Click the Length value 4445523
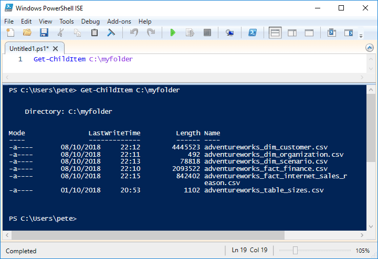378x259 pixels. coord(186,147)
